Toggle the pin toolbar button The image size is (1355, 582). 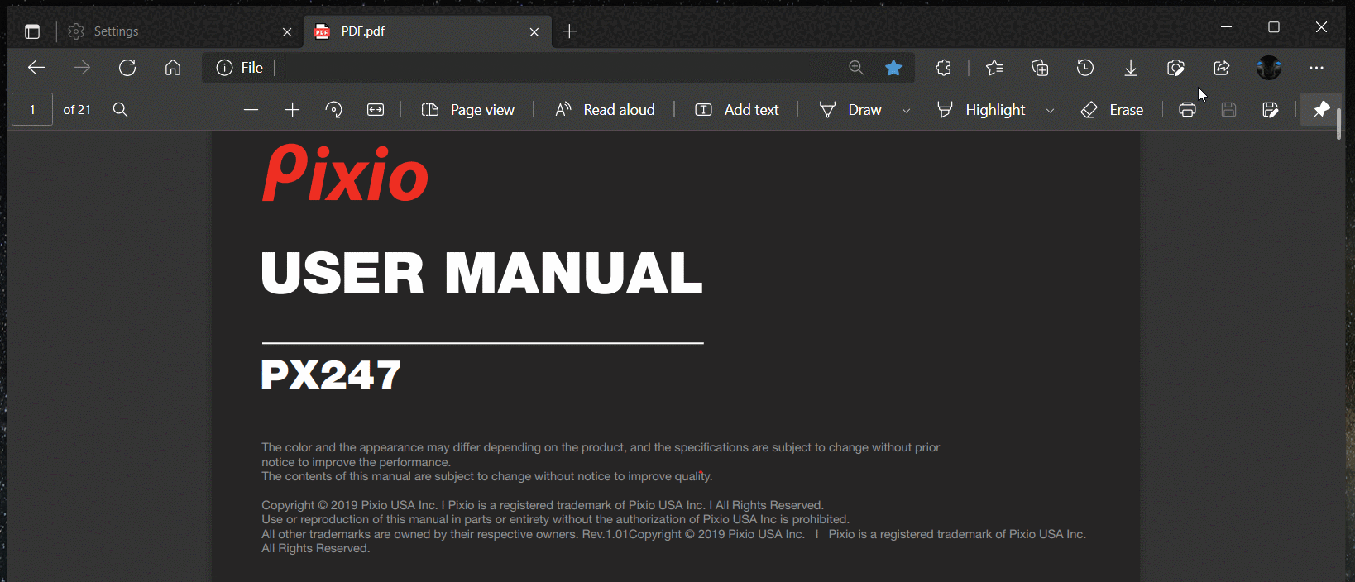[x=1321, y=109]
